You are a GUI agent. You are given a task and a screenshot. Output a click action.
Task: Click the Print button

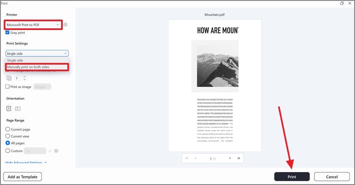292,177
